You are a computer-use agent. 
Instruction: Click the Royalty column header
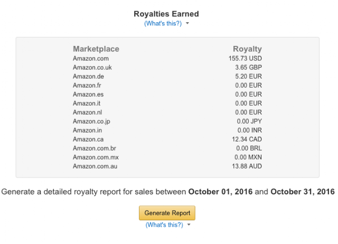tap(247, 49)
